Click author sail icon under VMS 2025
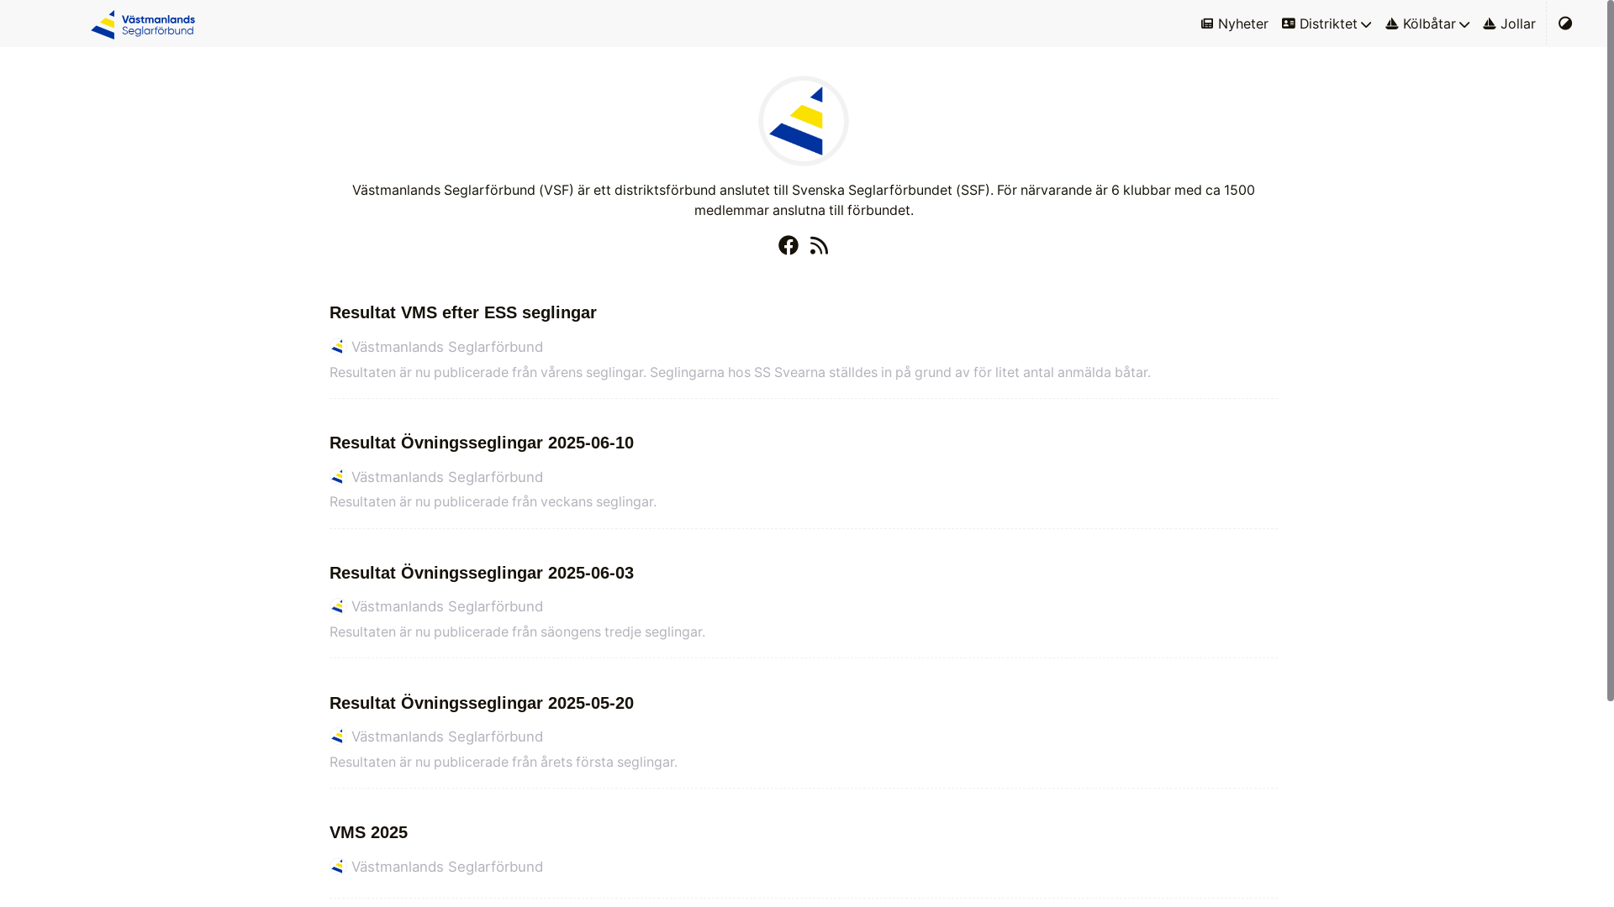This screenshot has height=907, width=1614. click(x=337, y=867)
